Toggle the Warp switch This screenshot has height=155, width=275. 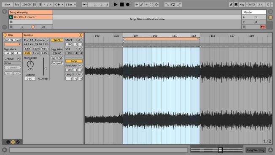(57, 40)
